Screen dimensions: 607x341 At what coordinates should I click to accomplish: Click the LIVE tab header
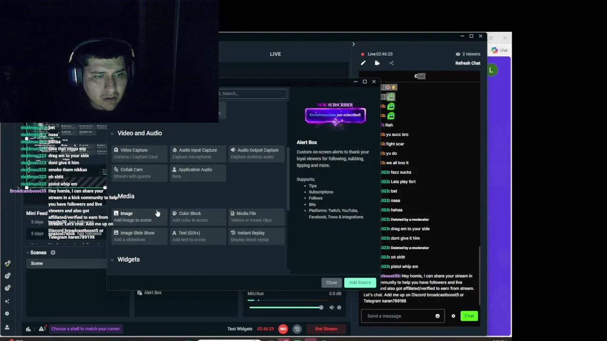pyautogui.click(x=275, y=54)
